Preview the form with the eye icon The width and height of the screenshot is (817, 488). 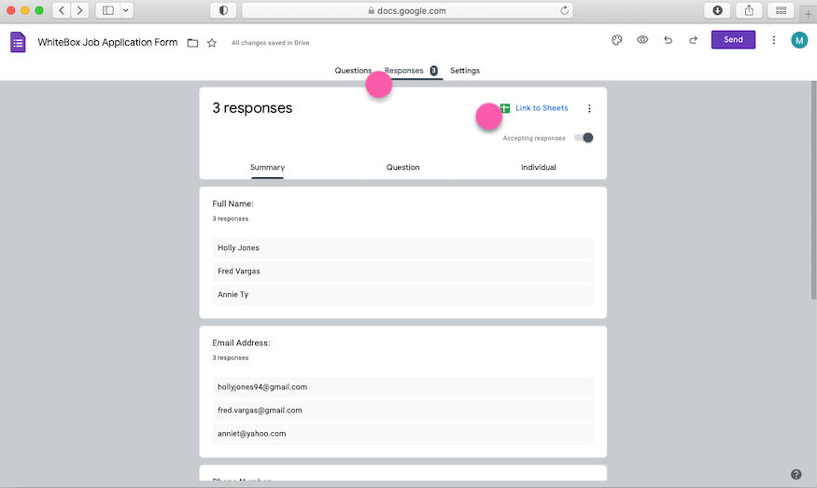642,40
